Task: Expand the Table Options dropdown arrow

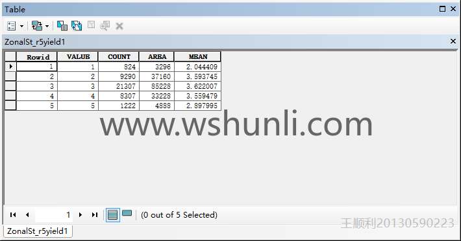Action: [22, 27]
